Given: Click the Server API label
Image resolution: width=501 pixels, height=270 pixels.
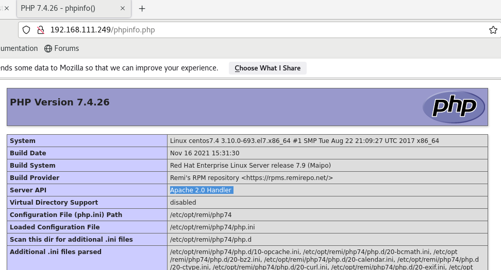Looking at the screenshot, I should tap(28, 190).
